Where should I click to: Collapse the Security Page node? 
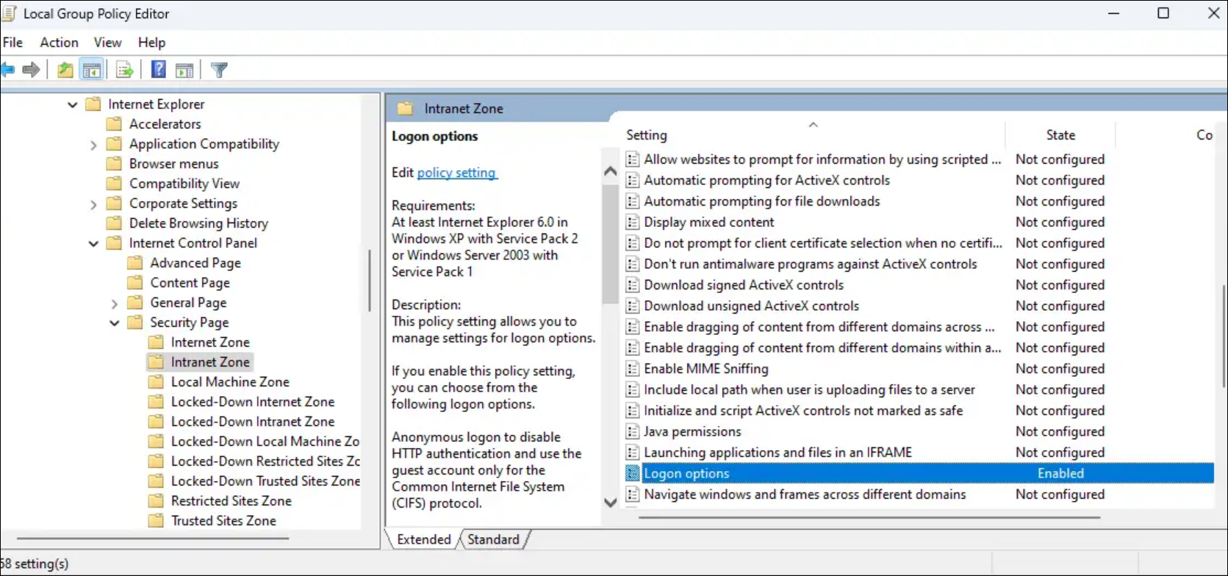[x=114, y=323]
